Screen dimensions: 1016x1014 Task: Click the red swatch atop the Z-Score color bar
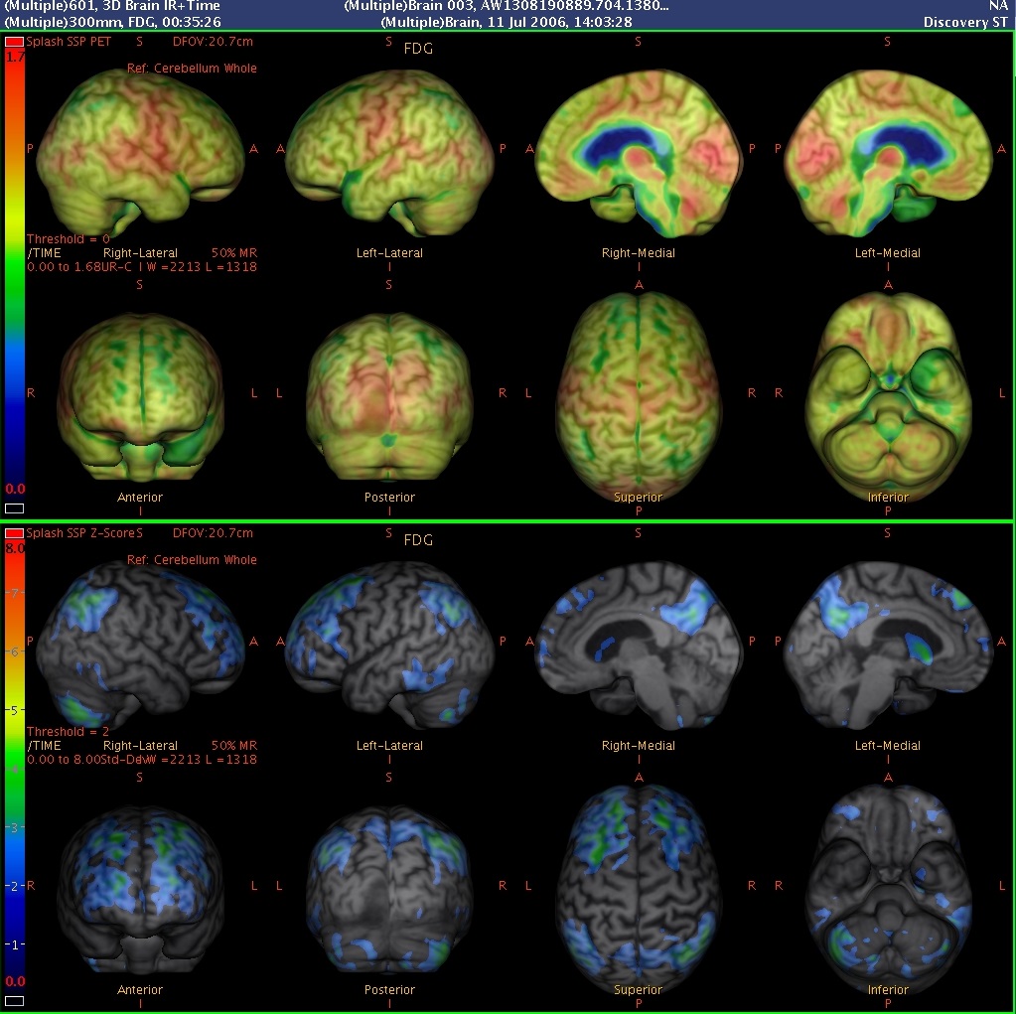14,534
